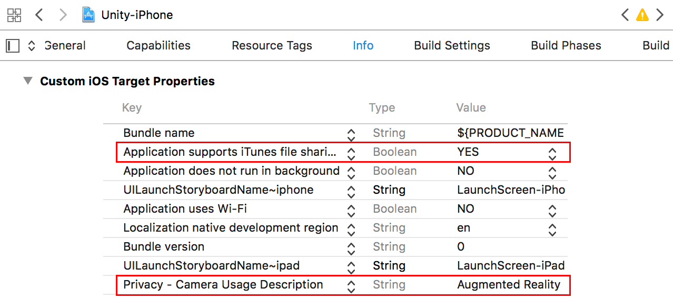
Task: Open key stepper for Bundle name row
Action: (x=351, y=134)
